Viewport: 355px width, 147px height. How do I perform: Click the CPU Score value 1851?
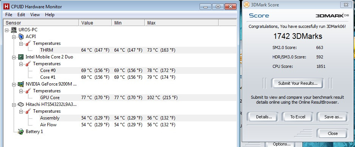[x=321, y=66]
